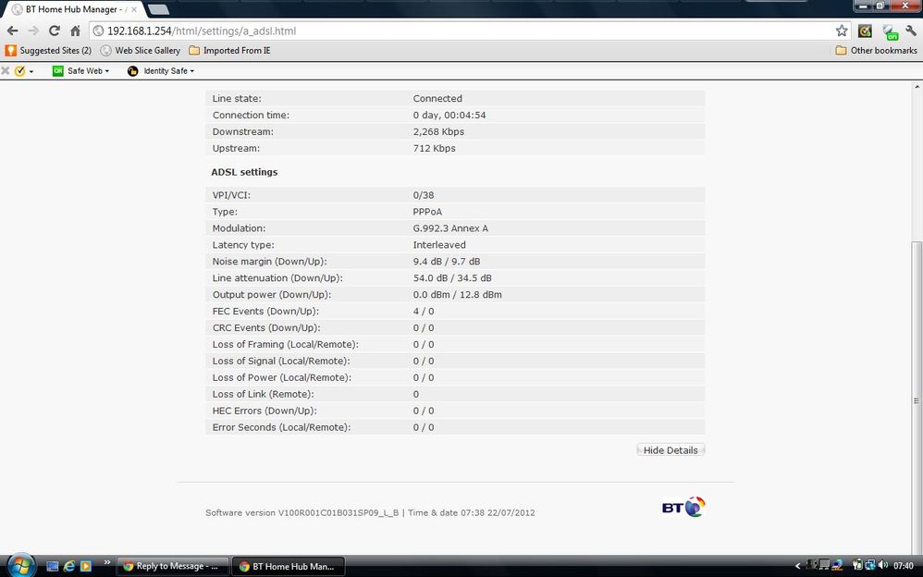Open a new browser tab

158,9
